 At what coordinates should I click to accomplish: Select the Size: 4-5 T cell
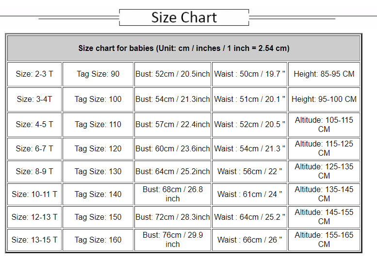34,124
